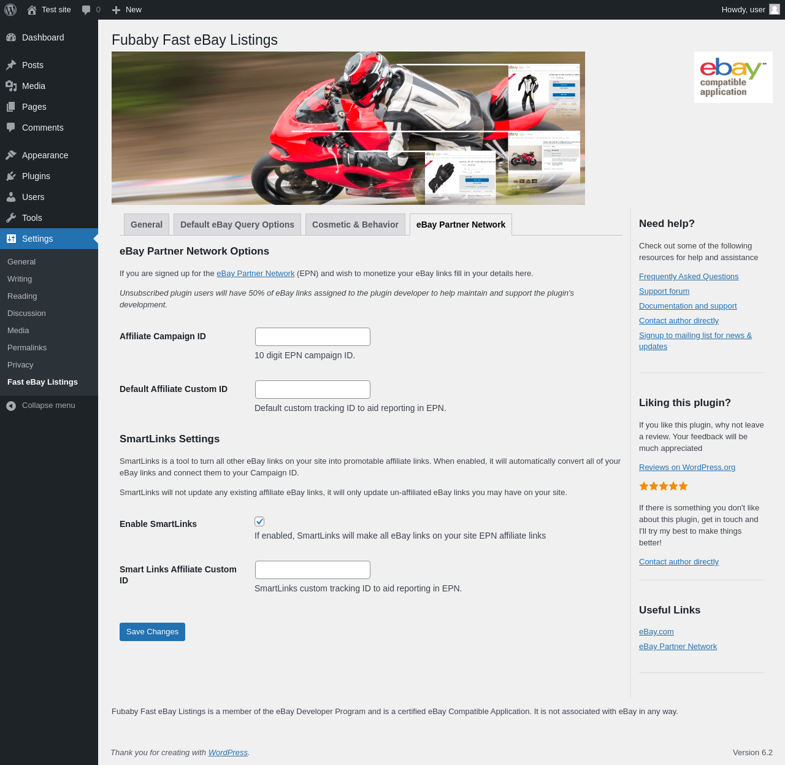Viewport: 785px width, 765px height.
Task: Click Contact author directly under Need help
Action: [679, 321]
